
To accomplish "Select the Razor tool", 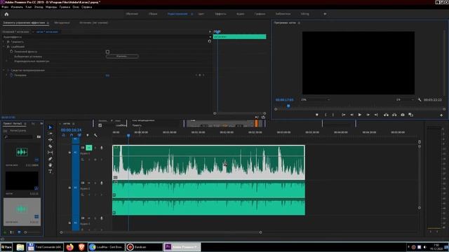I will click(x=50, y=146).
